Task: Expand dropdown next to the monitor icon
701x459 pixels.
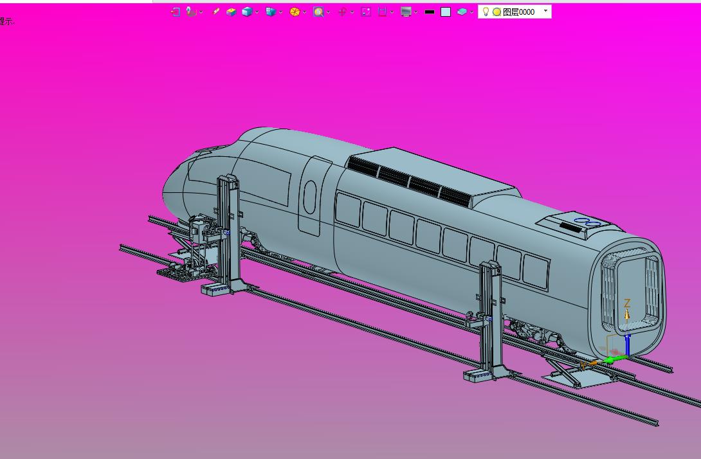Action: pyautogui.click(x=416, y=12)
